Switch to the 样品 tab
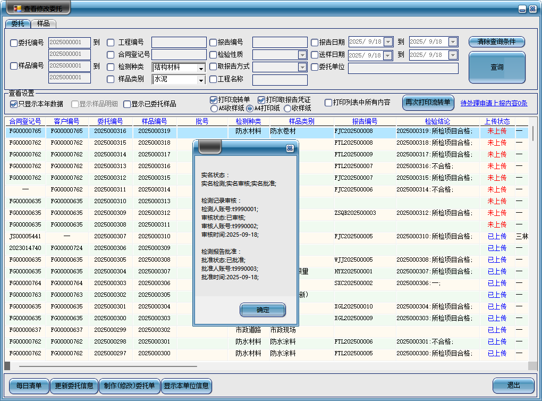The image size is (542, 401). tap(44, 24)
